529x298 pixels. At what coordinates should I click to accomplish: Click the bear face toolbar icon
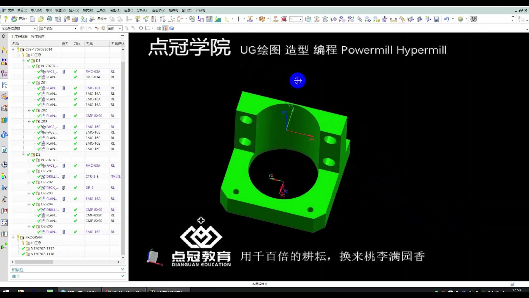[x=473, y=19]
